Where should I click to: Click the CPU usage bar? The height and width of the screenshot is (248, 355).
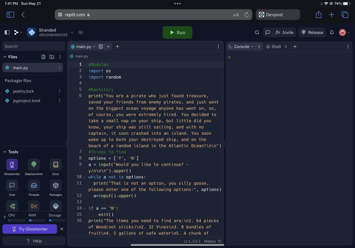[17, 220]
